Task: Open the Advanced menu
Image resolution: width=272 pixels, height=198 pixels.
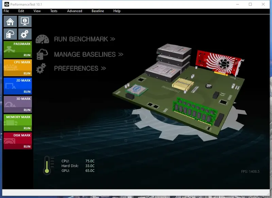Action: [74, 11]
